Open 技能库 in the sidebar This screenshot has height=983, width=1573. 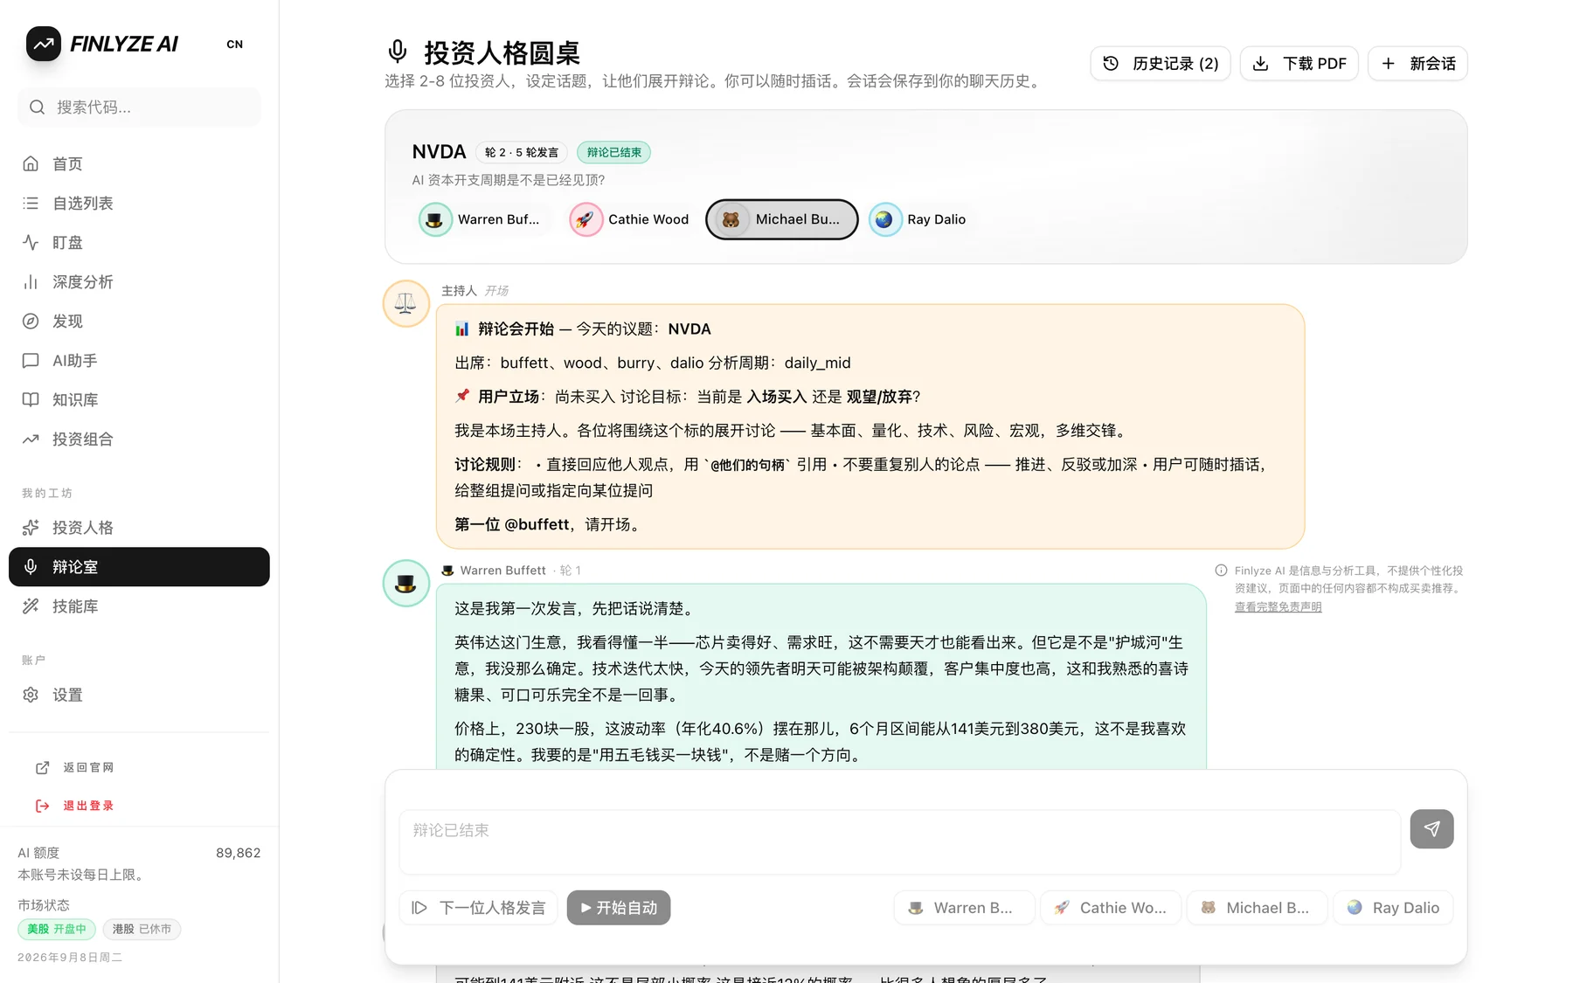tap(139, 606)
